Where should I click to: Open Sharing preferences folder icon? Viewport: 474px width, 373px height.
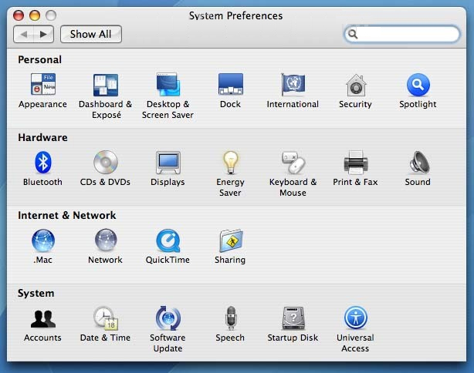[231, 240]
